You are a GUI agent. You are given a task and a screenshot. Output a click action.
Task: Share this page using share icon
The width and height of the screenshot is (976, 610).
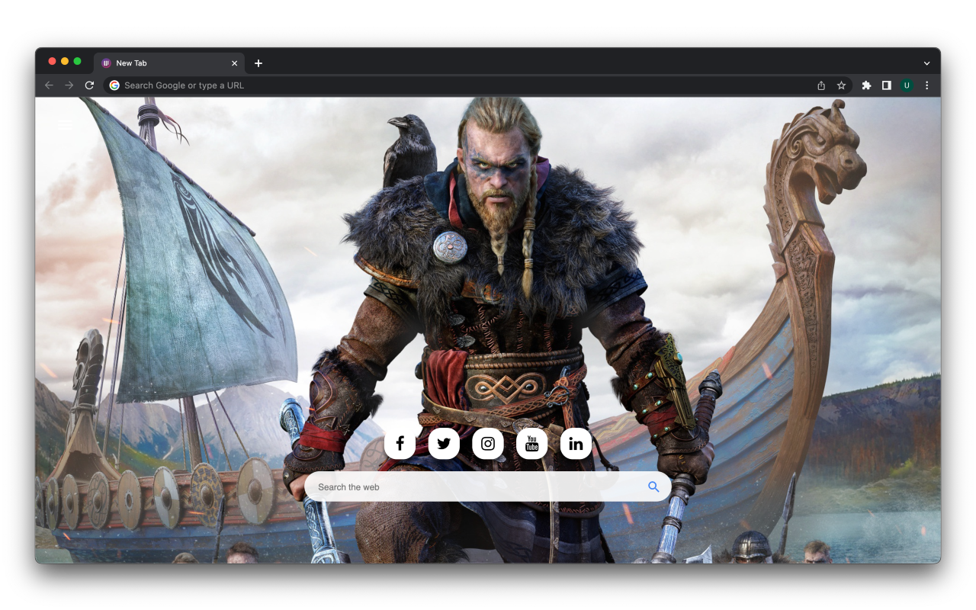821,85
